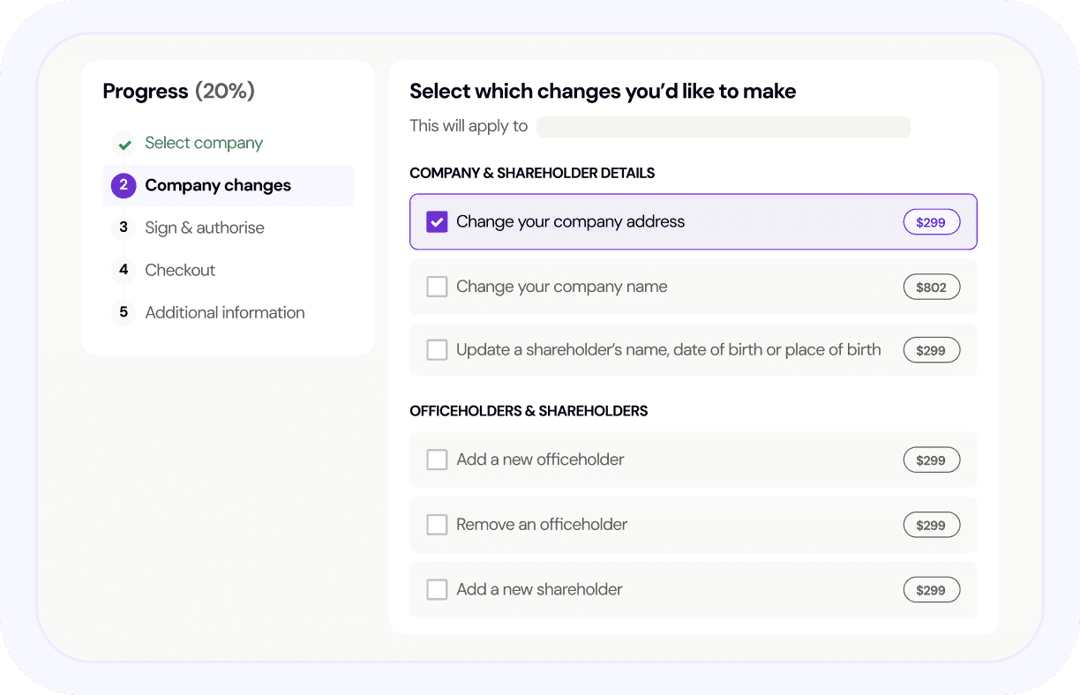The image size is (1080, 695).
Task: Tick the Add a new shareholder checkbox
Action: (437, 590)
